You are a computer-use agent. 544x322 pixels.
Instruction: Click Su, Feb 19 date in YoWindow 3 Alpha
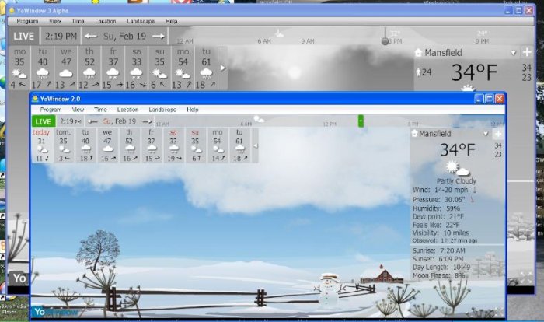124,36
